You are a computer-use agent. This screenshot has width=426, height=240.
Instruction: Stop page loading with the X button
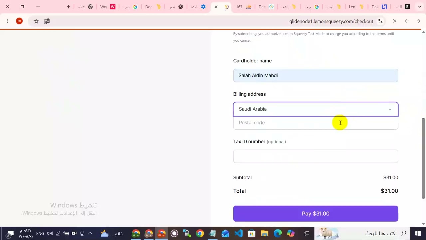(395, 21)
